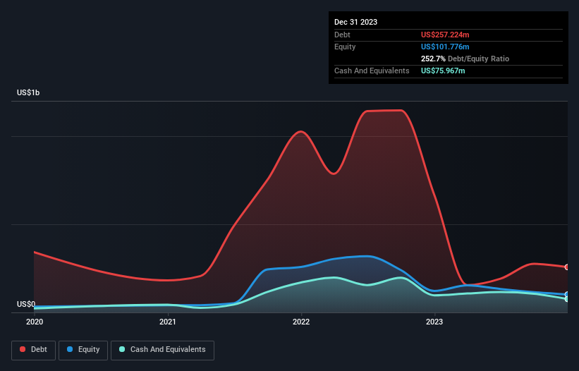Click Cash And Equivalents label in tooltip

(372, 71)
